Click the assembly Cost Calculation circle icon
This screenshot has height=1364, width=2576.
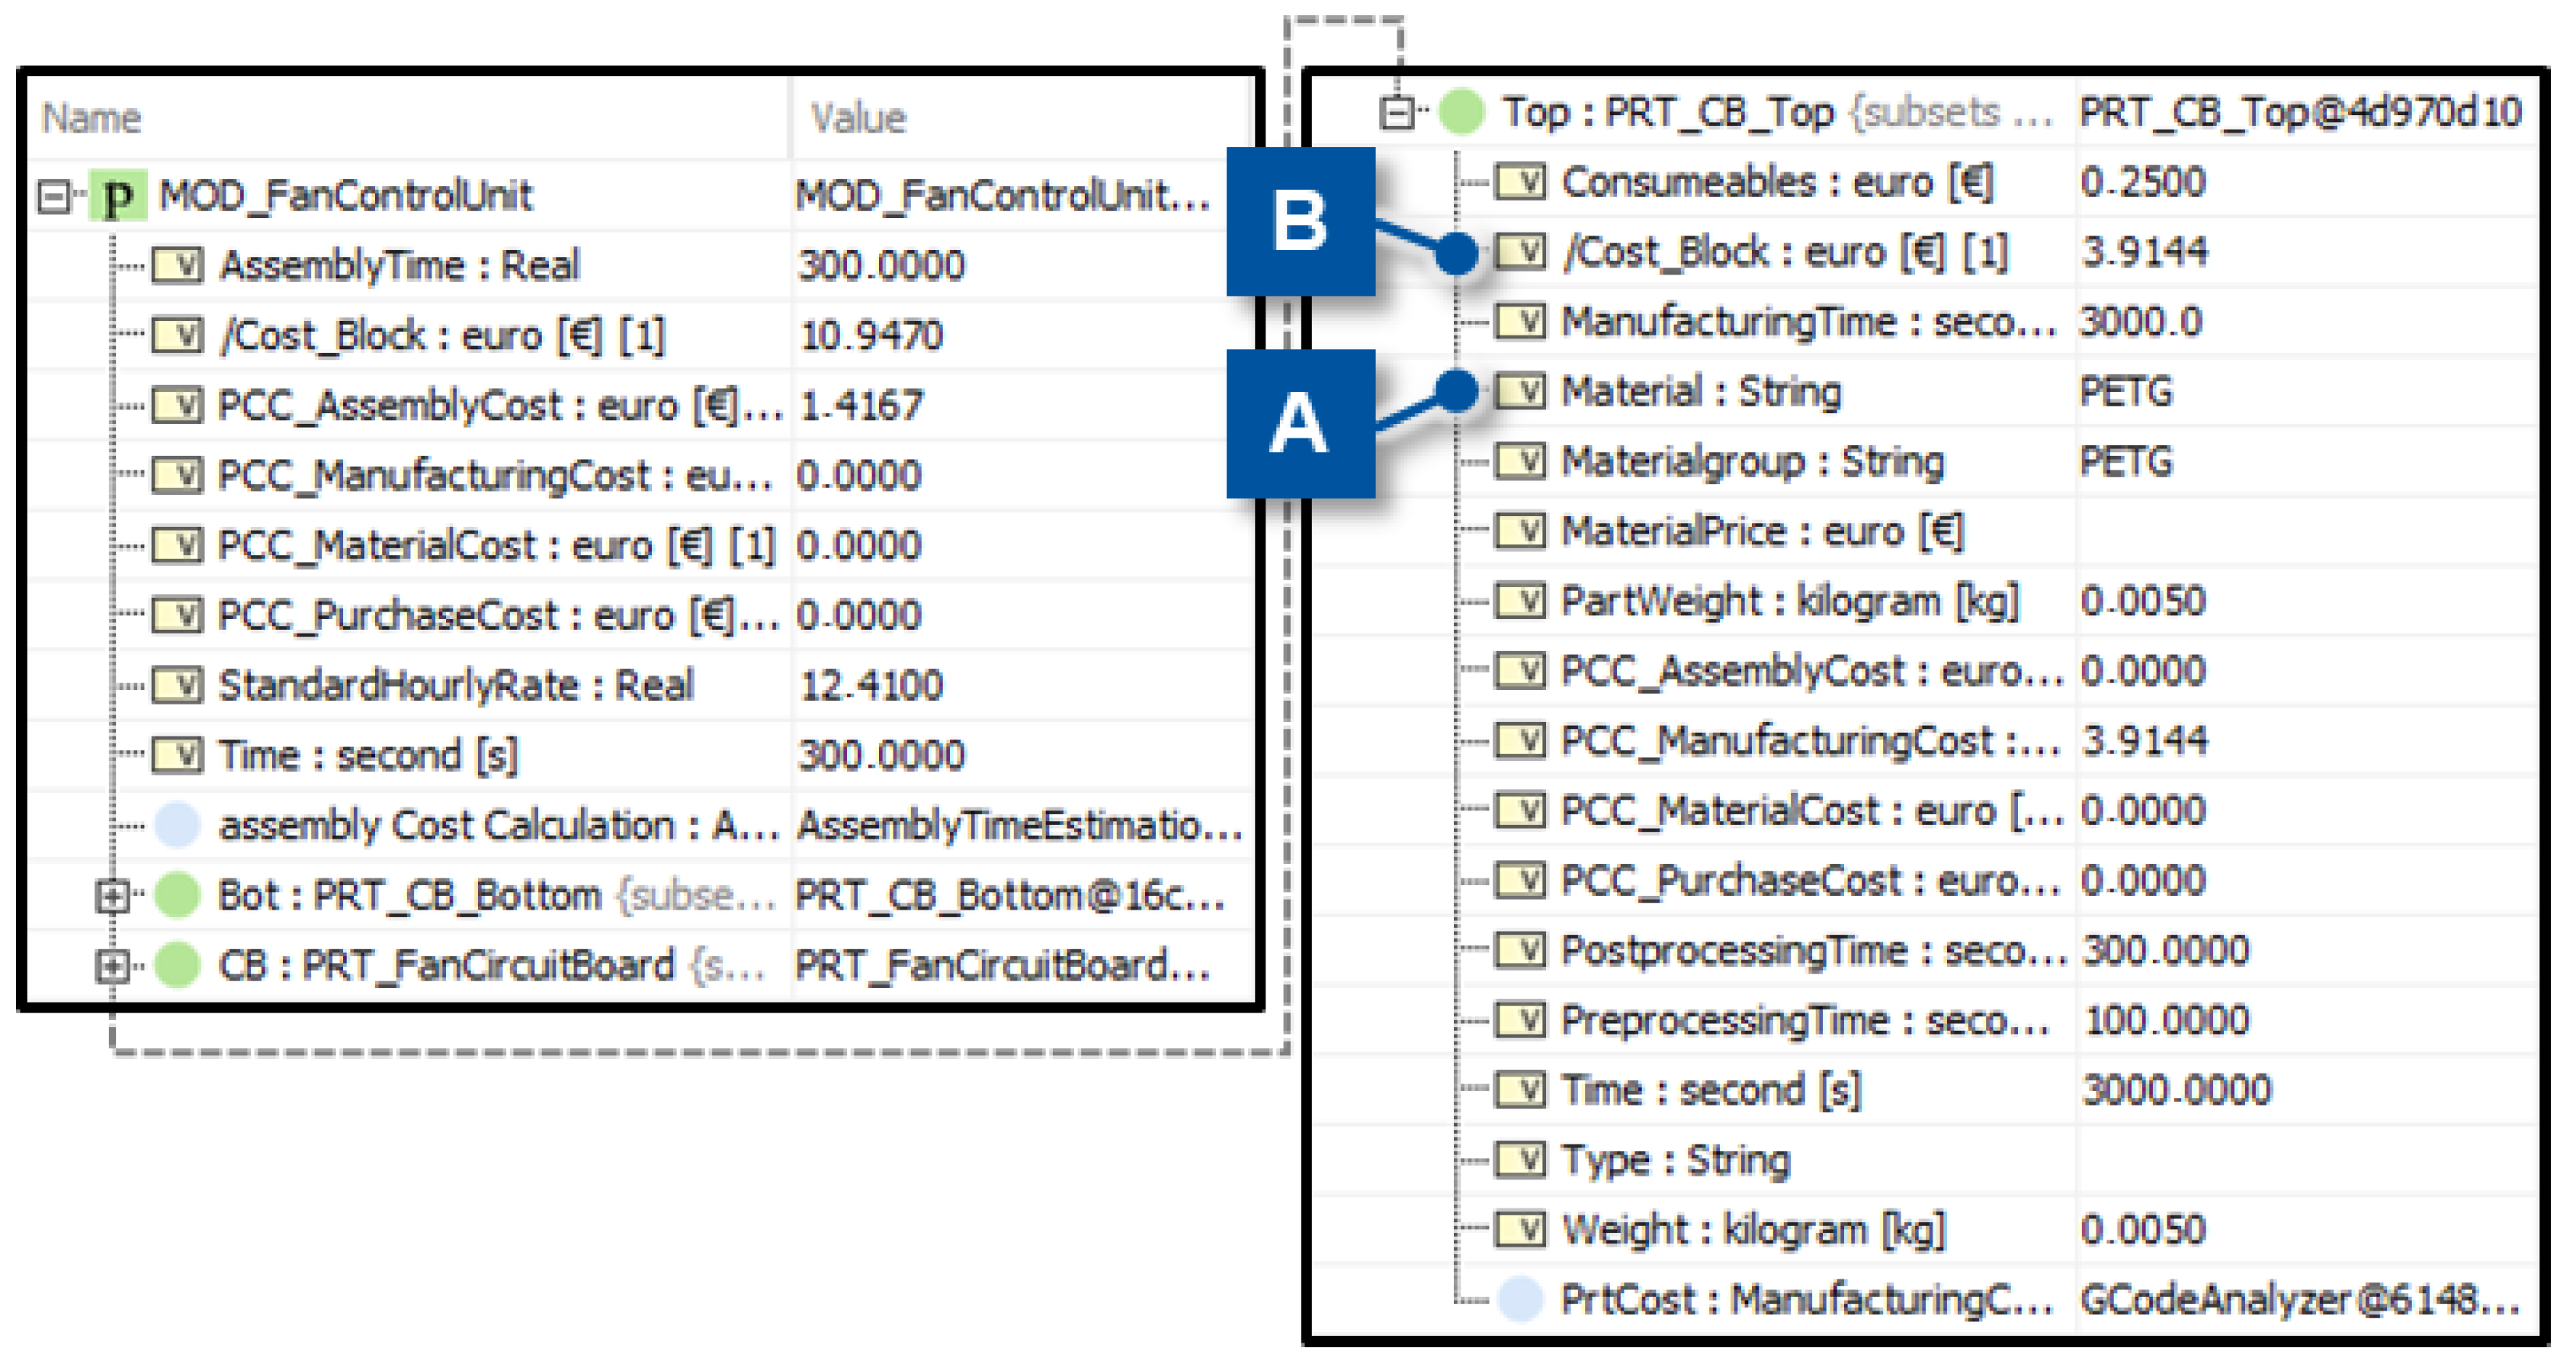pyautogui.click(x=178, y=825)
